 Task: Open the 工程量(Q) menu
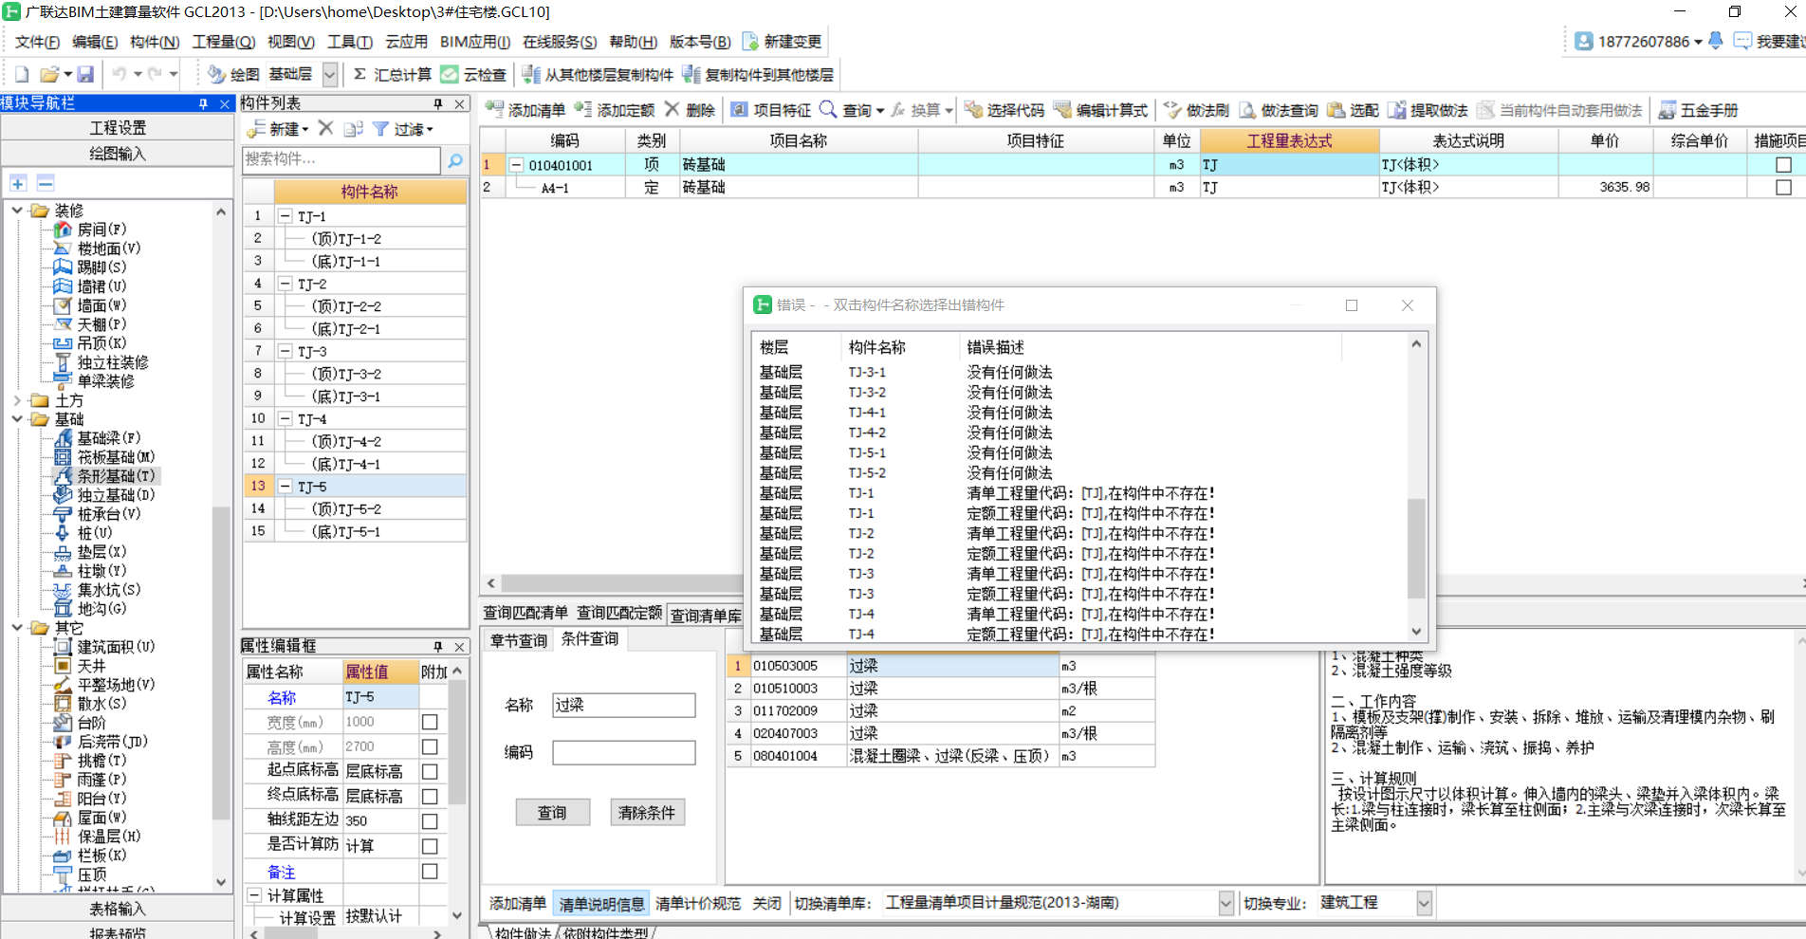coord(224,42)
